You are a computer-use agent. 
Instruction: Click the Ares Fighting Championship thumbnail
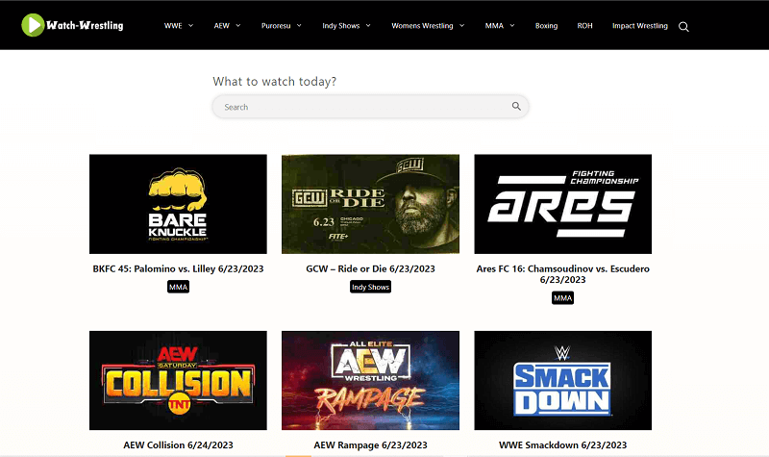pos(563,204)
